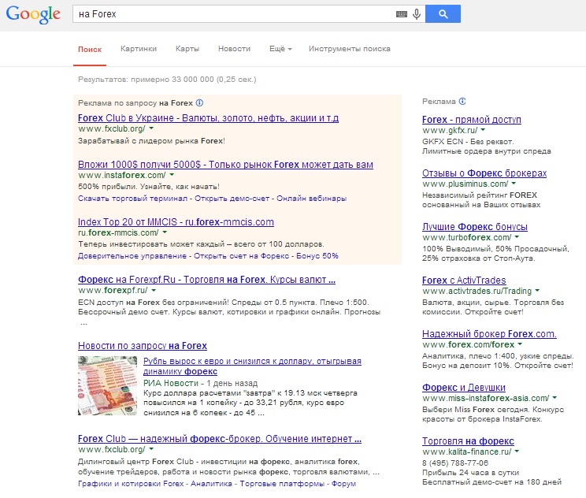Expand arrow beside www.plusiminus.com/
This screenshot has height=498, width=586.
(x=514, y=183)
